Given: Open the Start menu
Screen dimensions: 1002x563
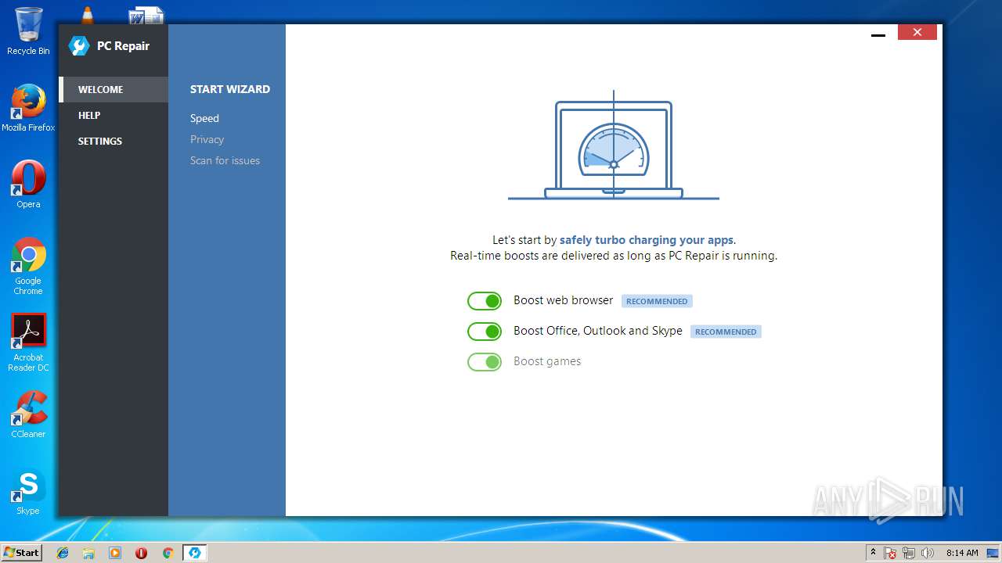Looking at the screenshot, I should click(22, 552).
